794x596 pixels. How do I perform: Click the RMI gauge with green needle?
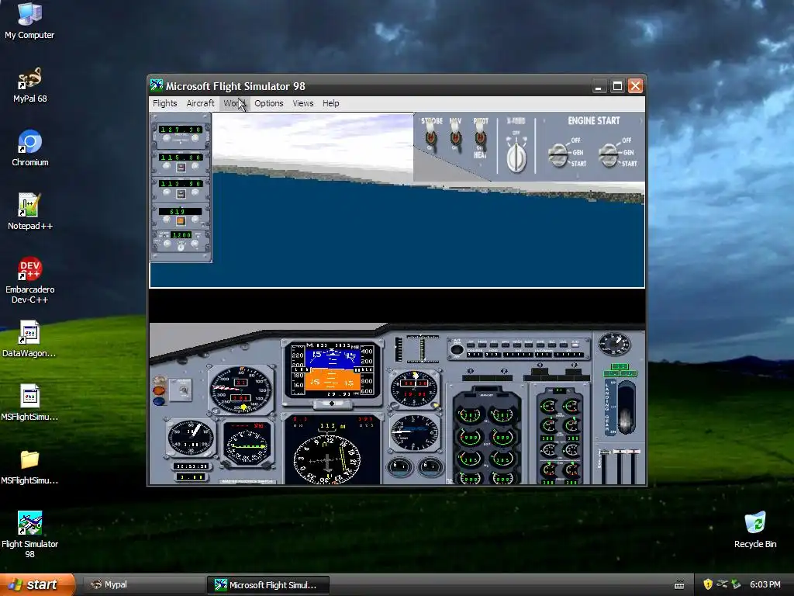tap(247, 445)
